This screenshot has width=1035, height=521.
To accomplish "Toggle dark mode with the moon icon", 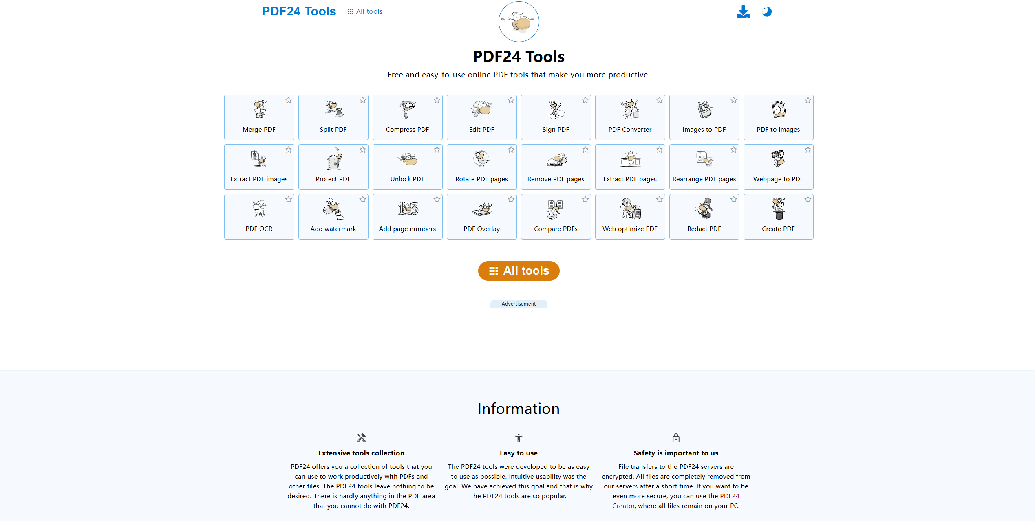I will point(766,12).
